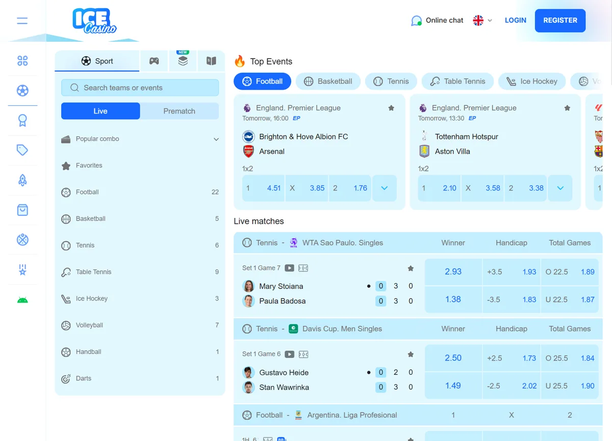Open match tracker icon for Stoiana match
This screenshot has height=441, width=612.
pyautogui.click(x=303, y=268)
